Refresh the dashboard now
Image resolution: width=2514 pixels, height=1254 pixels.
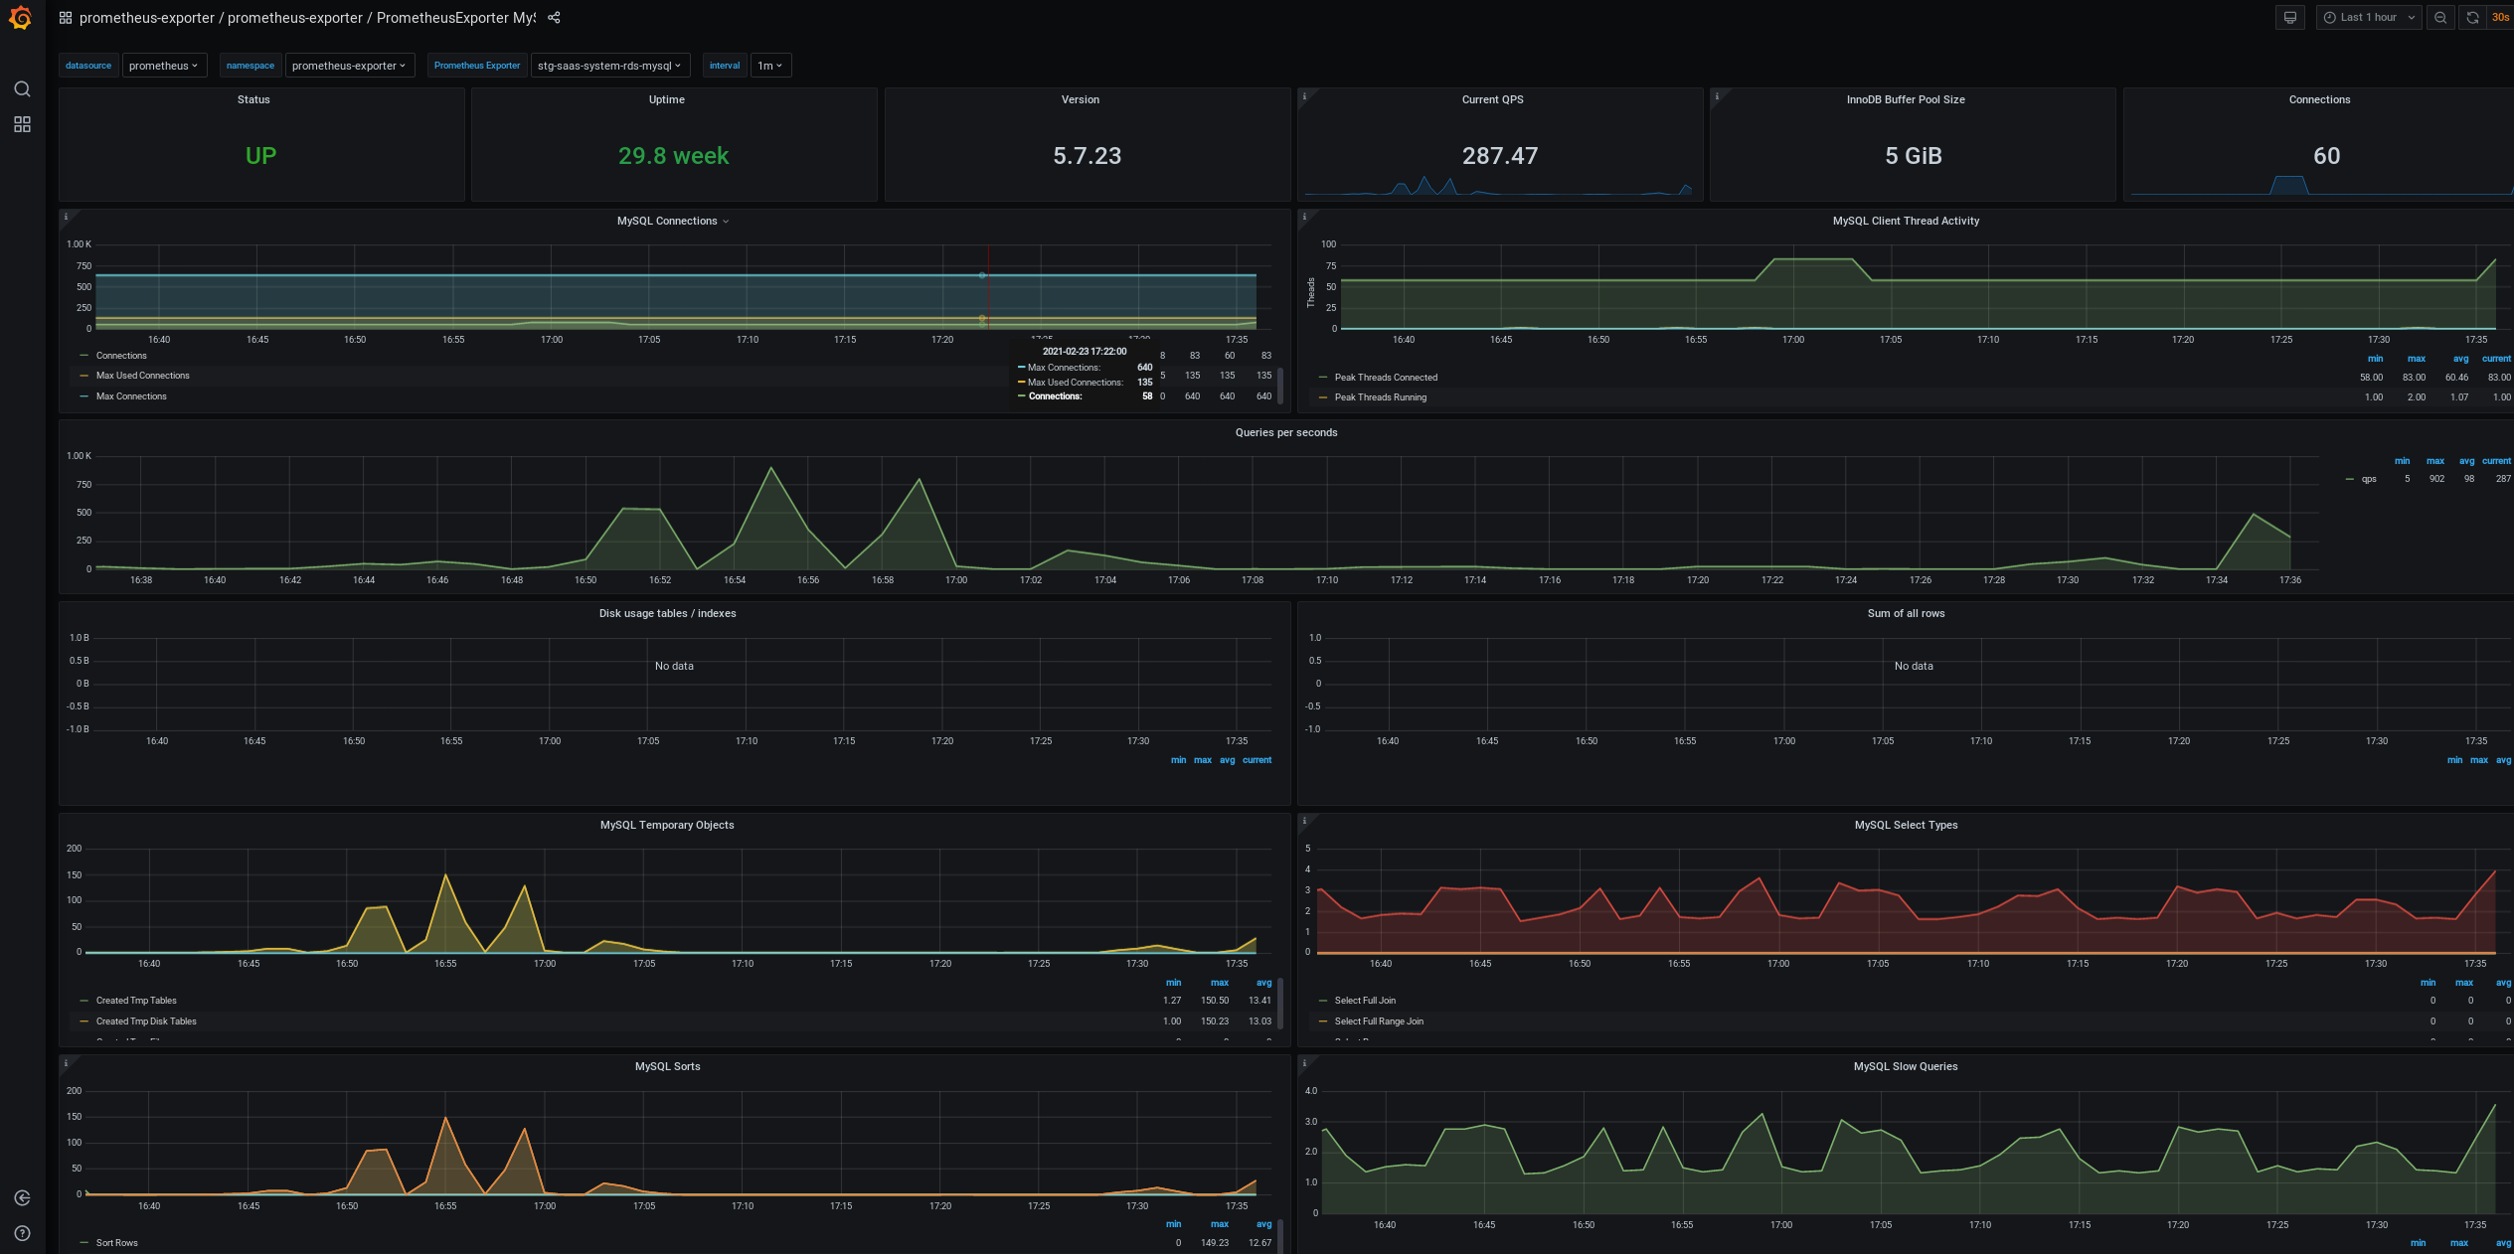pos(2472,18)
